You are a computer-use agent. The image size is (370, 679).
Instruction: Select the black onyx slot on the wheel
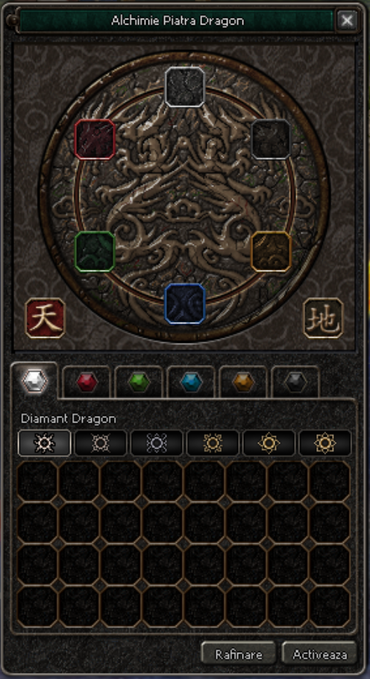[272, 139]
